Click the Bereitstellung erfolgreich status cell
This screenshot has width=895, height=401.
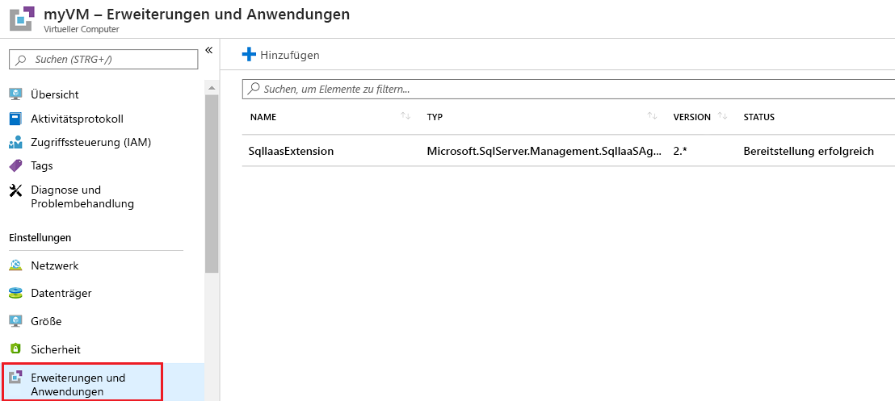(x=809, y=151)
